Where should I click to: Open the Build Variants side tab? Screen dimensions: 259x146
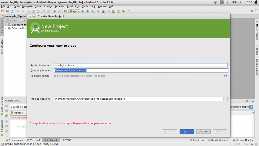pos(2,106)
